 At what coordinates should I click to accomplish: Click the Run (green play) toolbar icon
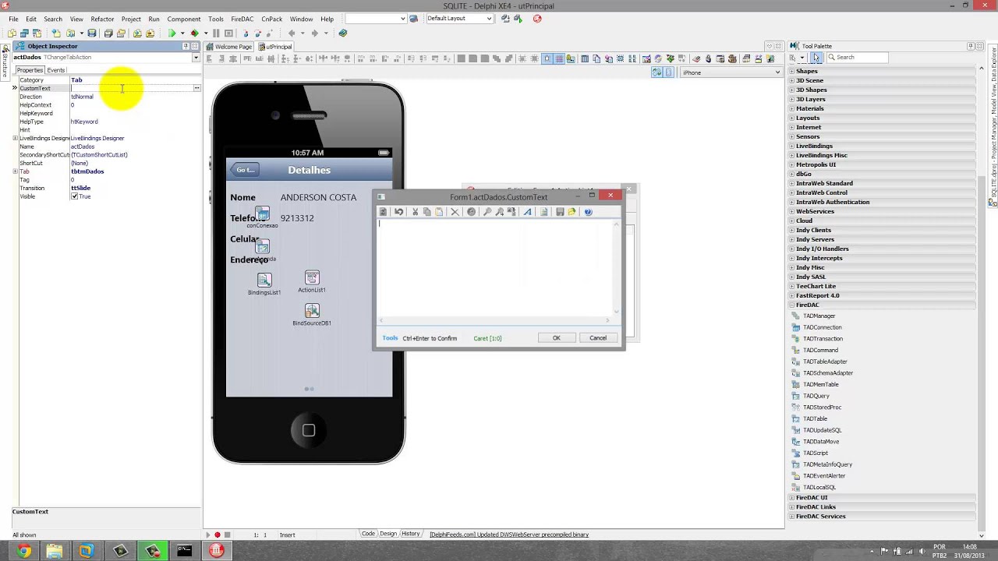172,34
